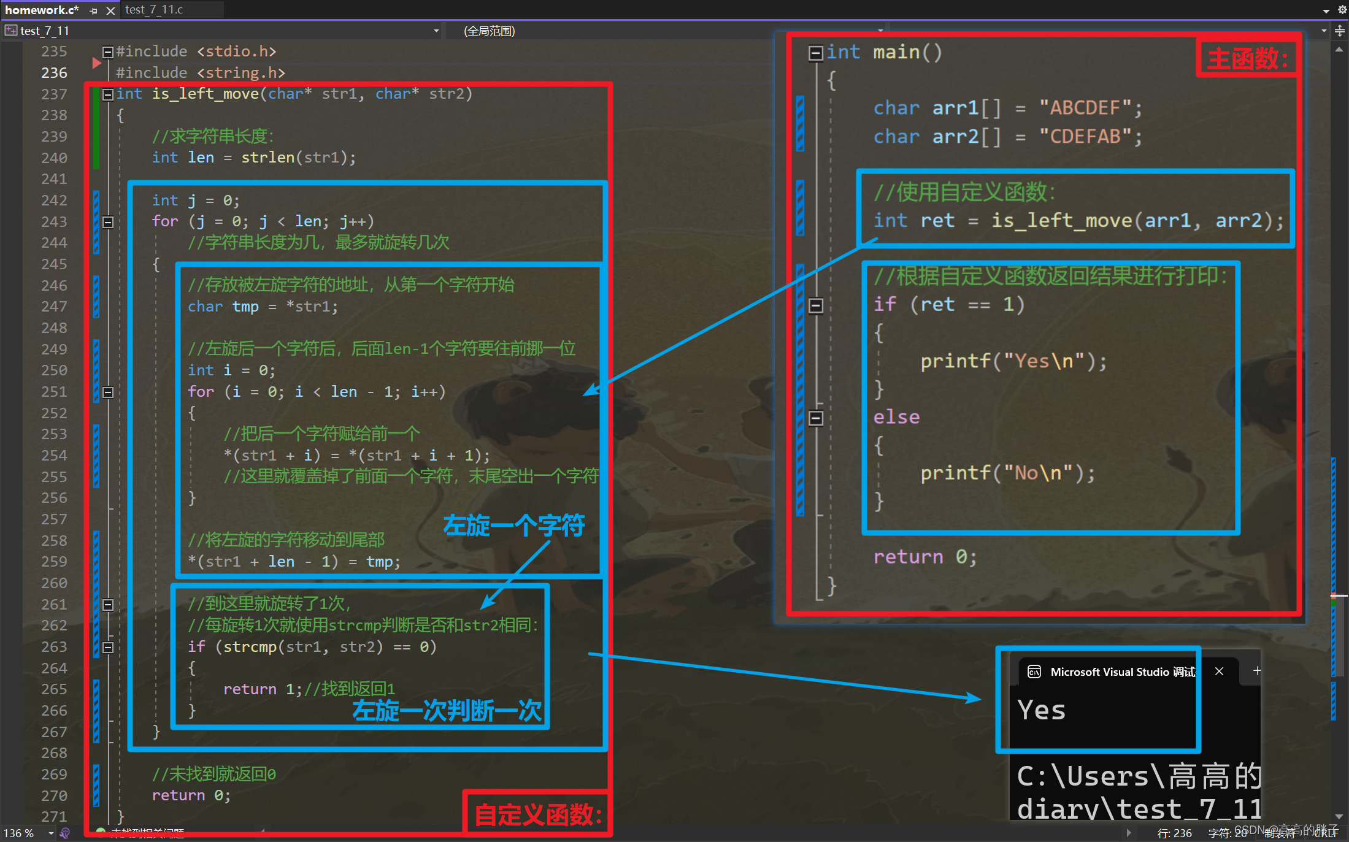
Task: Close the Microsoft Visual Studio debug console tab
Action: coord(1219,672)
